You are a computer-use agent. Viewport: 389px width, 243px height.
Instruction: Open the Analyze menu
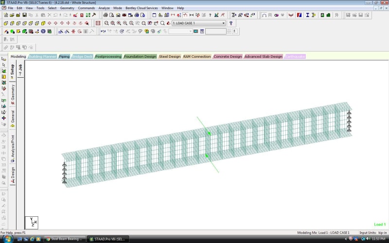click(104, 8)
